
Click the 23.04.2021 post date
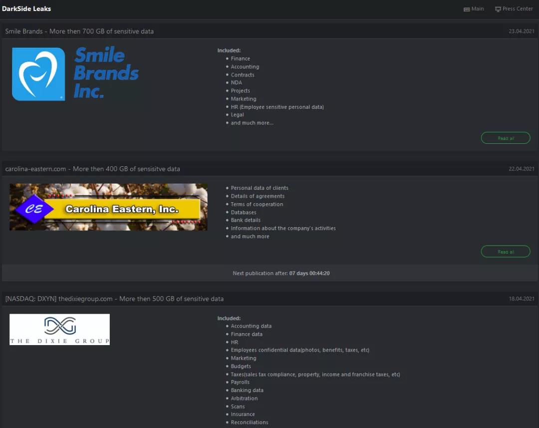coord(521,31)
